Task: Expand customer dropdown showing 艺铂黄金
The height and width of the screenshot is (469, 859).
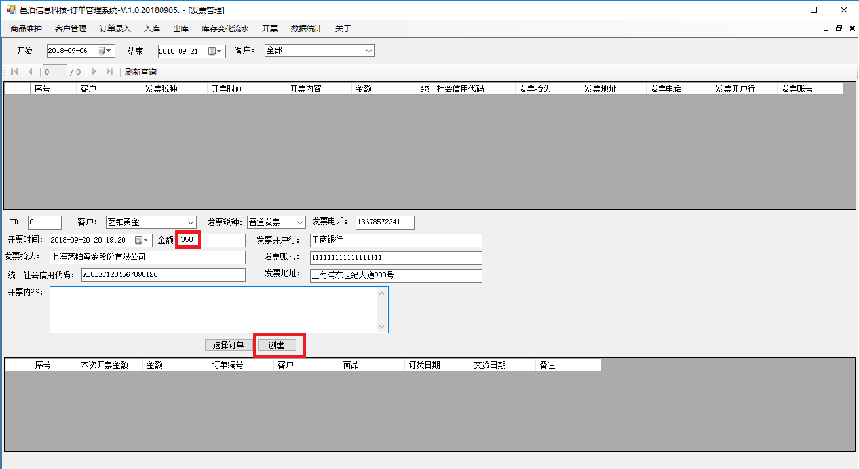Action: point(190,222)
